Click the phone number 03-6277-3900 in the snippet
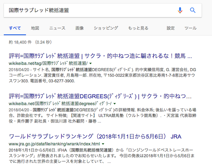 (x=62, y=81)
